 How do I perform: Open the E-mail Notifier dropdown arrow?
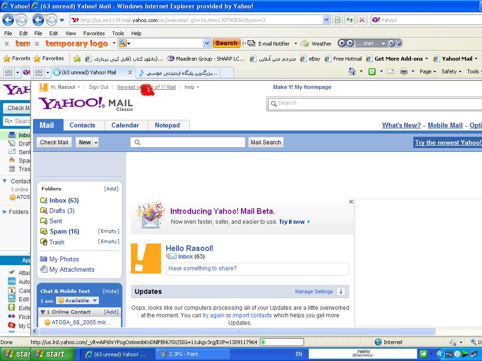296,44
